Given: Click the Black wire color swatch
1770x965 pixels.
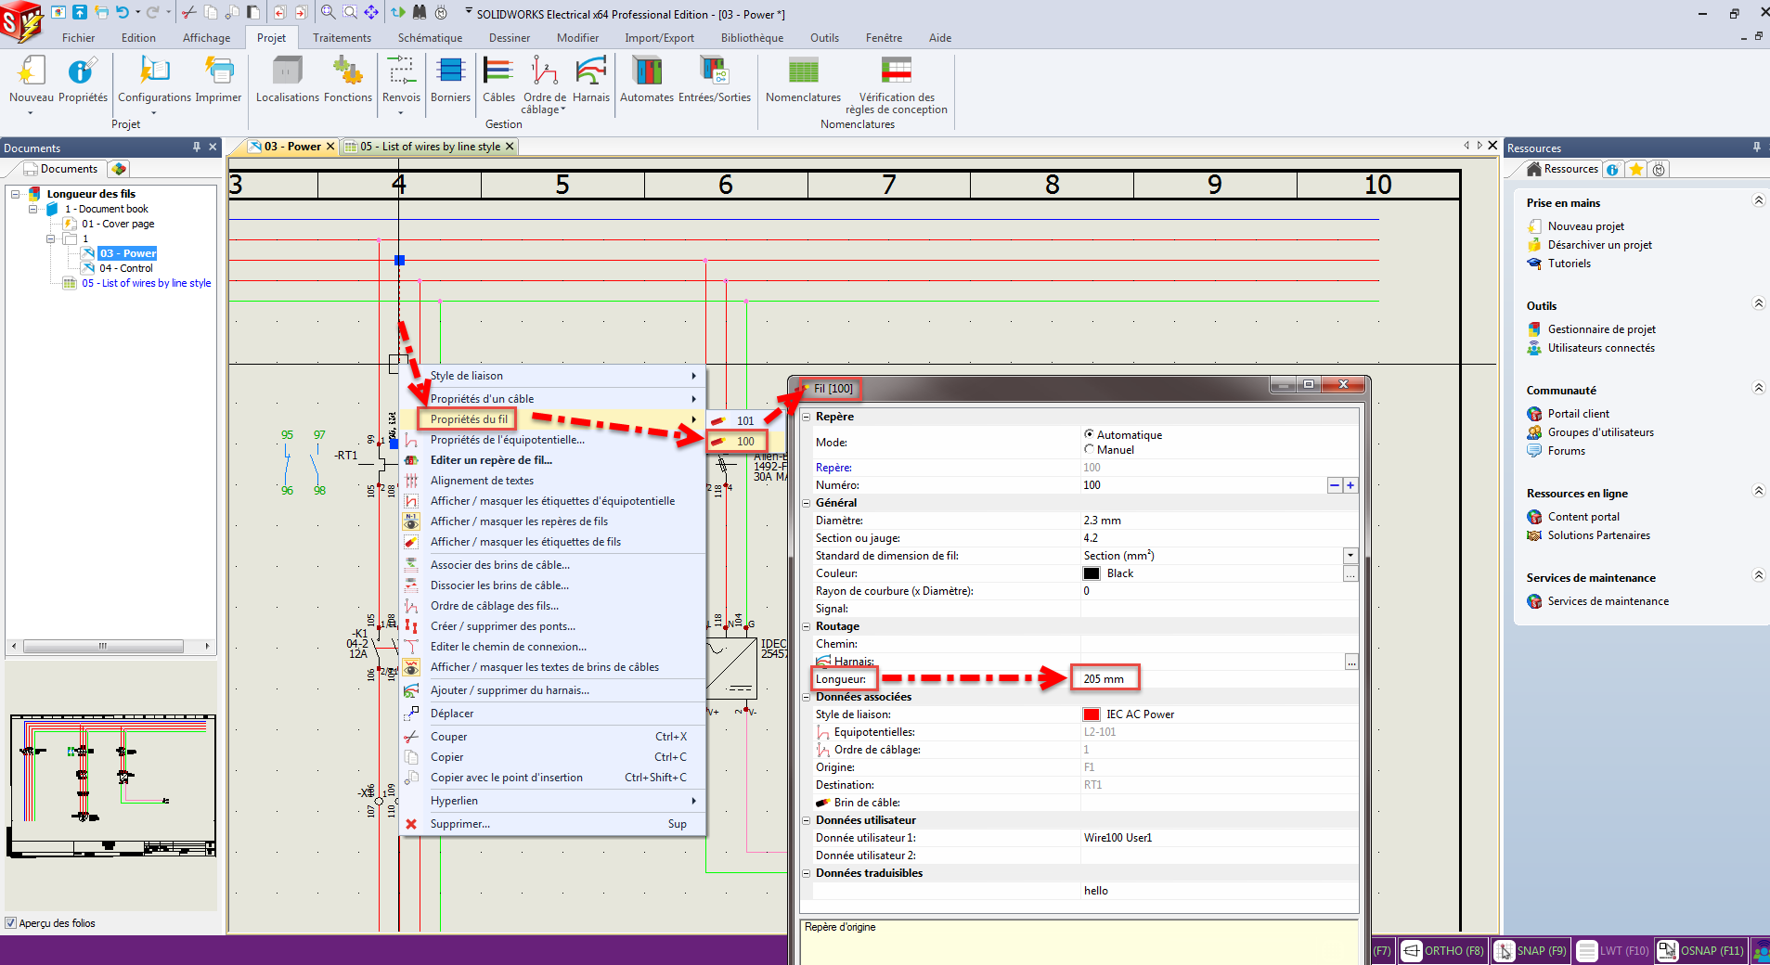Looking at the screenshot, I should tap(1092, 573).
